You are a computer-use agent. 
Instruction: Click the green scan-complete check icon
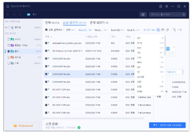click(x=79, y=127)
